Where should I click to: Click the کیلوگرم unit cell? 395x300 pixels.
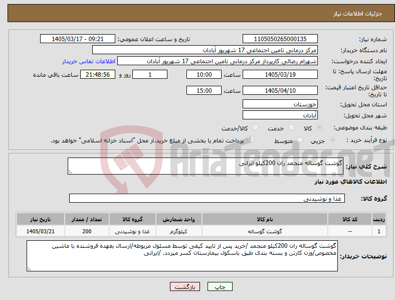click(x=178, y=231)
